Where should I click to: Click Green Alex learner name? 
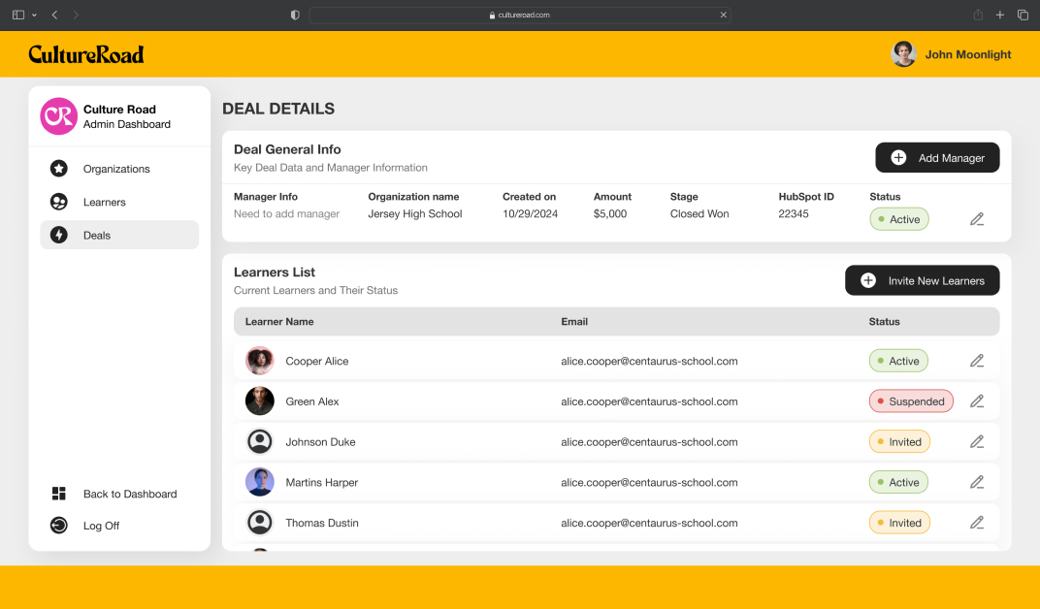click(x=311, y=401)
